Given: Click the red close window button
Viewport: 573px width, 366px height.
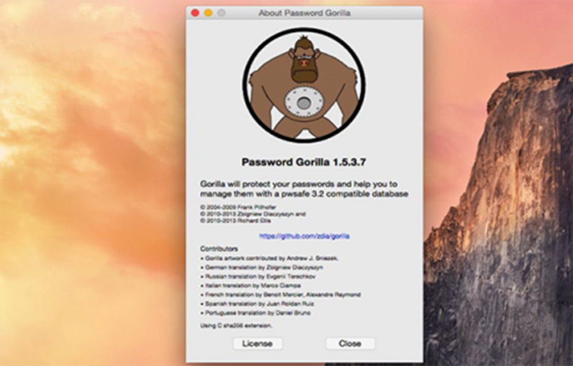Looking at the screenshot, I should (x=195, y=13).
